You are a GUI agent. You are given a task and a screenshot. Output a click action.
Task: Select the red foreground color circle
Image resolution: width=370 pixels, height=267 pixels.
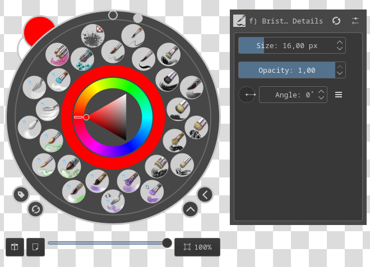click(39, 30)
